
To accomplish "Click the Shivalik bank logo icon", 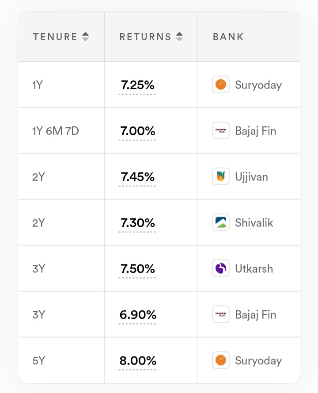I will 221,222.
